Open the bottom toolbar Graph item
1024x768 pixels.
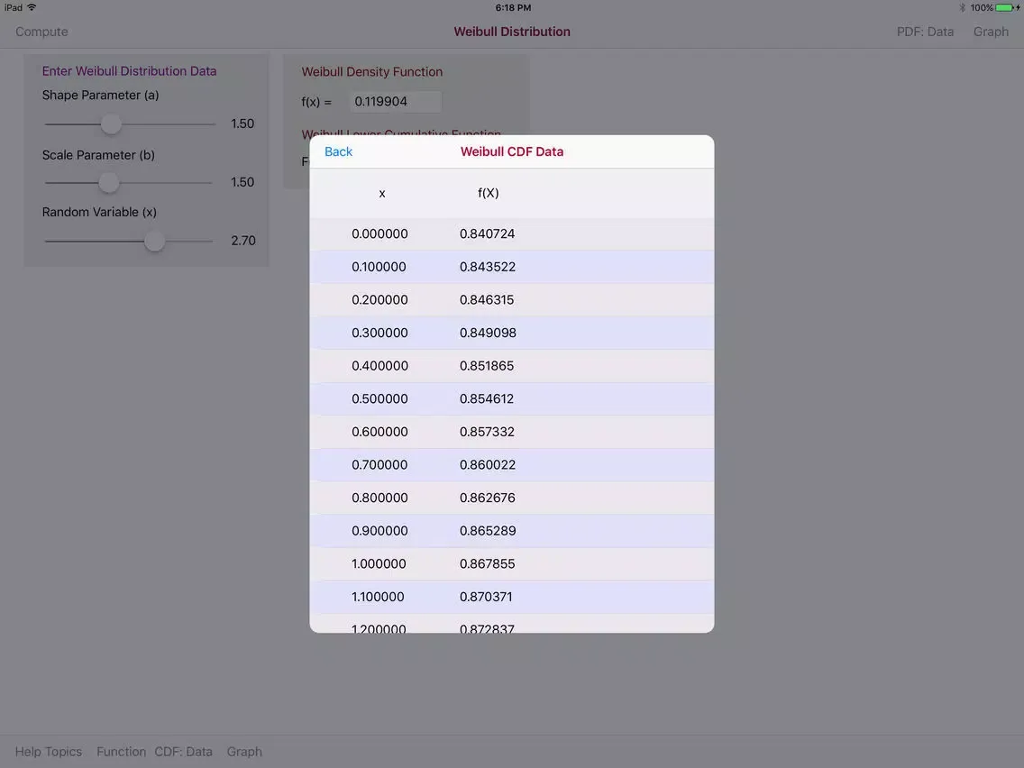tap(244, 752)
